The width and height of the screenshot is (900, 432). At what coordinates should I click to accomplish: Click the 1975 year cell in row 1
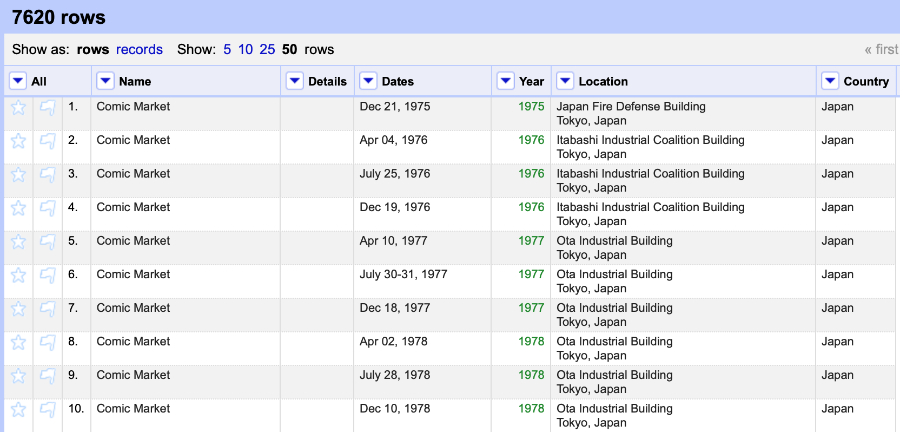click(x=531, y=107)
